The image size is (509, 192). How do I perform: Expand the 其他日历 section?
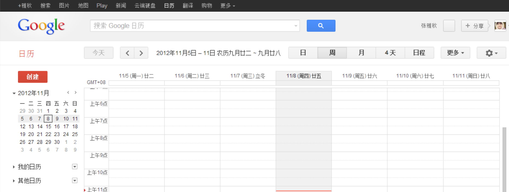pyautogui.click(x=14, y=181)
